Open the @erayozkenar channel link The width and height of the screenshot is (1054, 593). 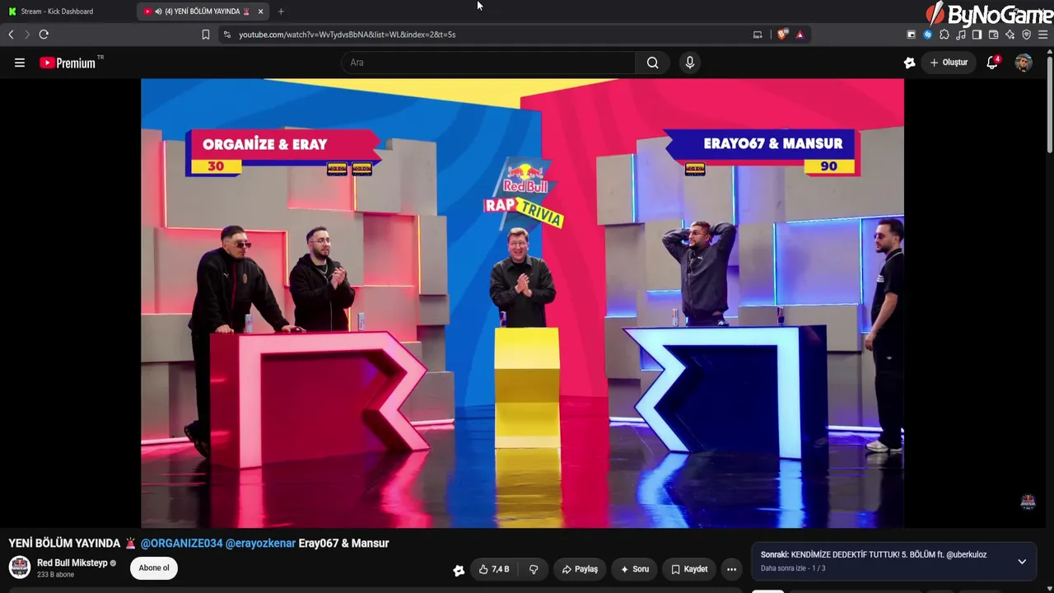click(x=260, y=544)
